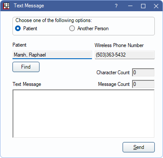Image resolution: width=163 pixels, height=158 pixels.
Task: Focus the Patient name field showing Marsh, Raphael
Action: [52, 55]
